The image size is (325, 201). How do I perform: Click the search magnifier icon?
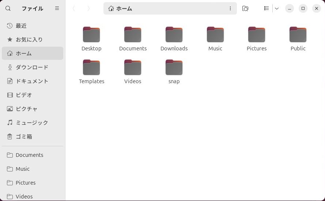(8, 8)
